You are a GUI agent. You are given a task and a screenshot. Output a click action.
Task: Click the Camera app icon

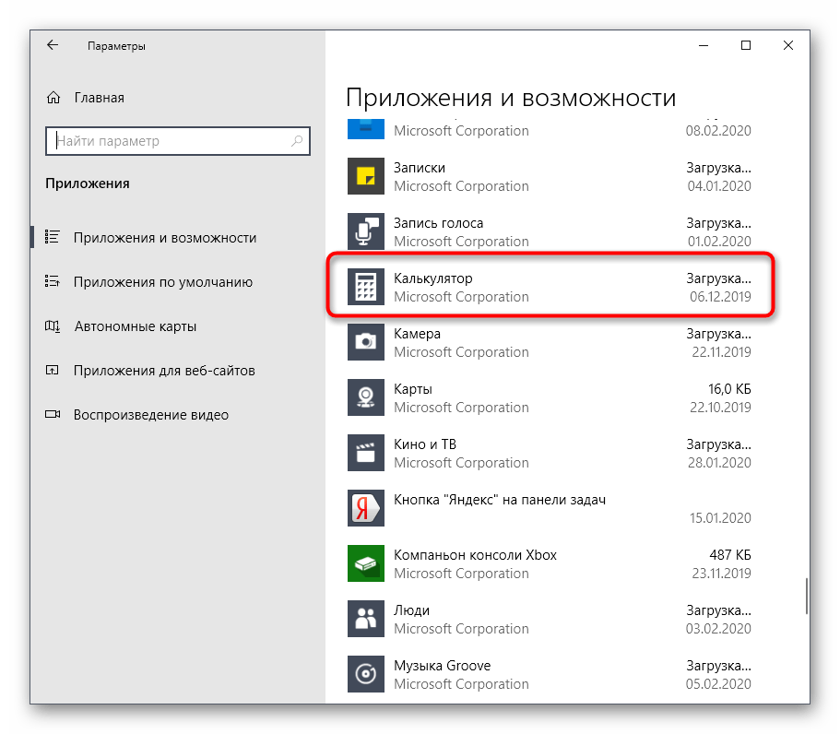click(x=365, y=342)
